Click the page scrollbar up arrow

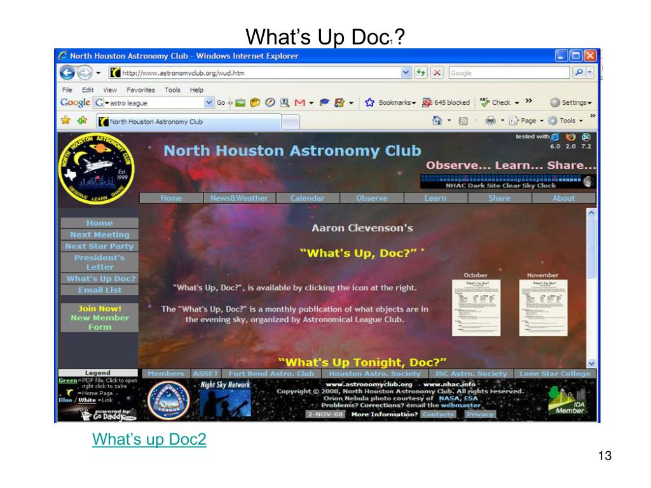click(x=591, y=213)
